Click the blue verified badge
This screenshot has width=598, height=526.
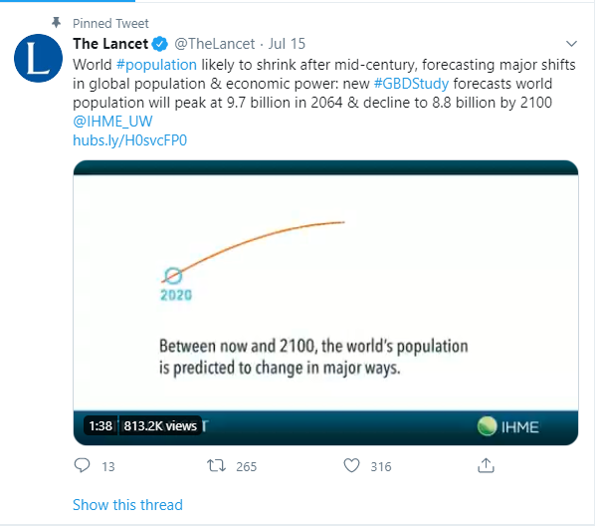coord(159,44)
